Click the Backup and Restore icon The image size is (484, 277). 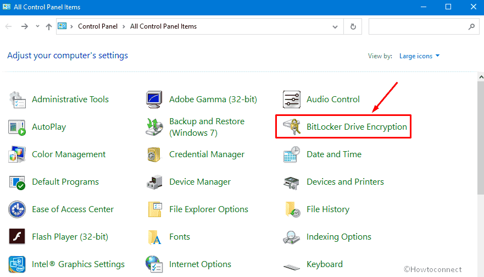tap(154, 127)
